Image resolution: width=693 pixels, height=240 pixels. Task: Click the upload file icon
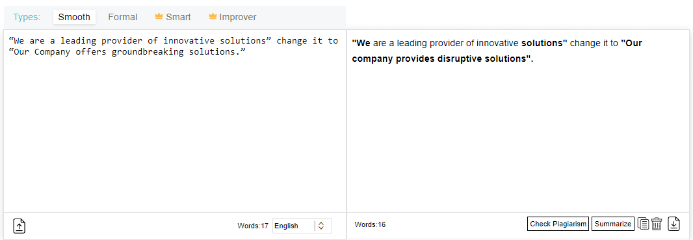tap(19, 226)
